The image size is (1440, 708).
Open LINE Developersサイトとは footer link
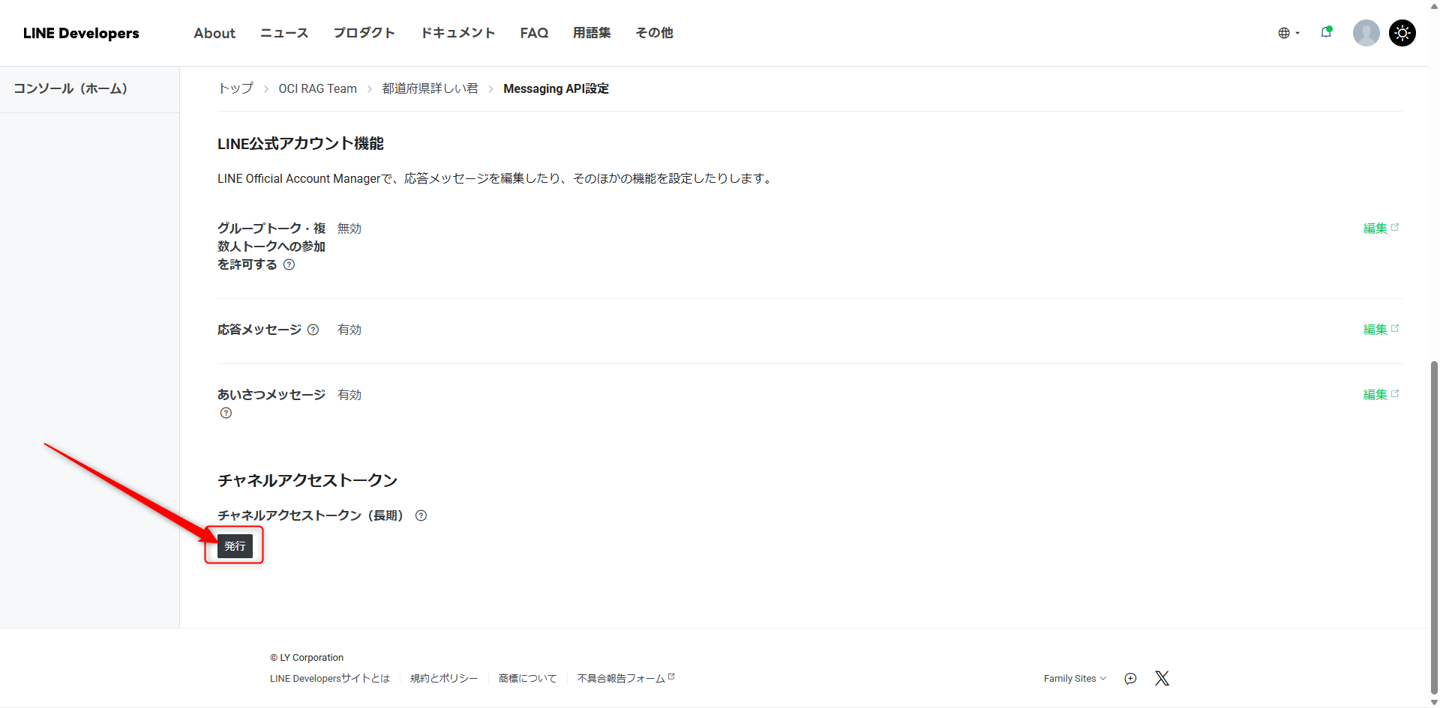point(330,678)
